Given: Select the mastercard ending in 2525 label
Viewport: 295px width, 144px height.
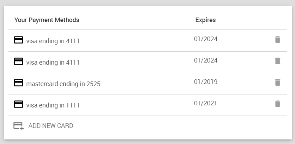Looking at the screenshot, I should pyautogui.click(x=63, y=84).
